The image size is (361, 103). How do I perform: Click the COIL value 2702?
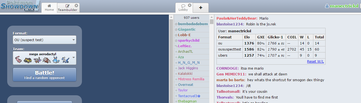[x=292, y=49]
